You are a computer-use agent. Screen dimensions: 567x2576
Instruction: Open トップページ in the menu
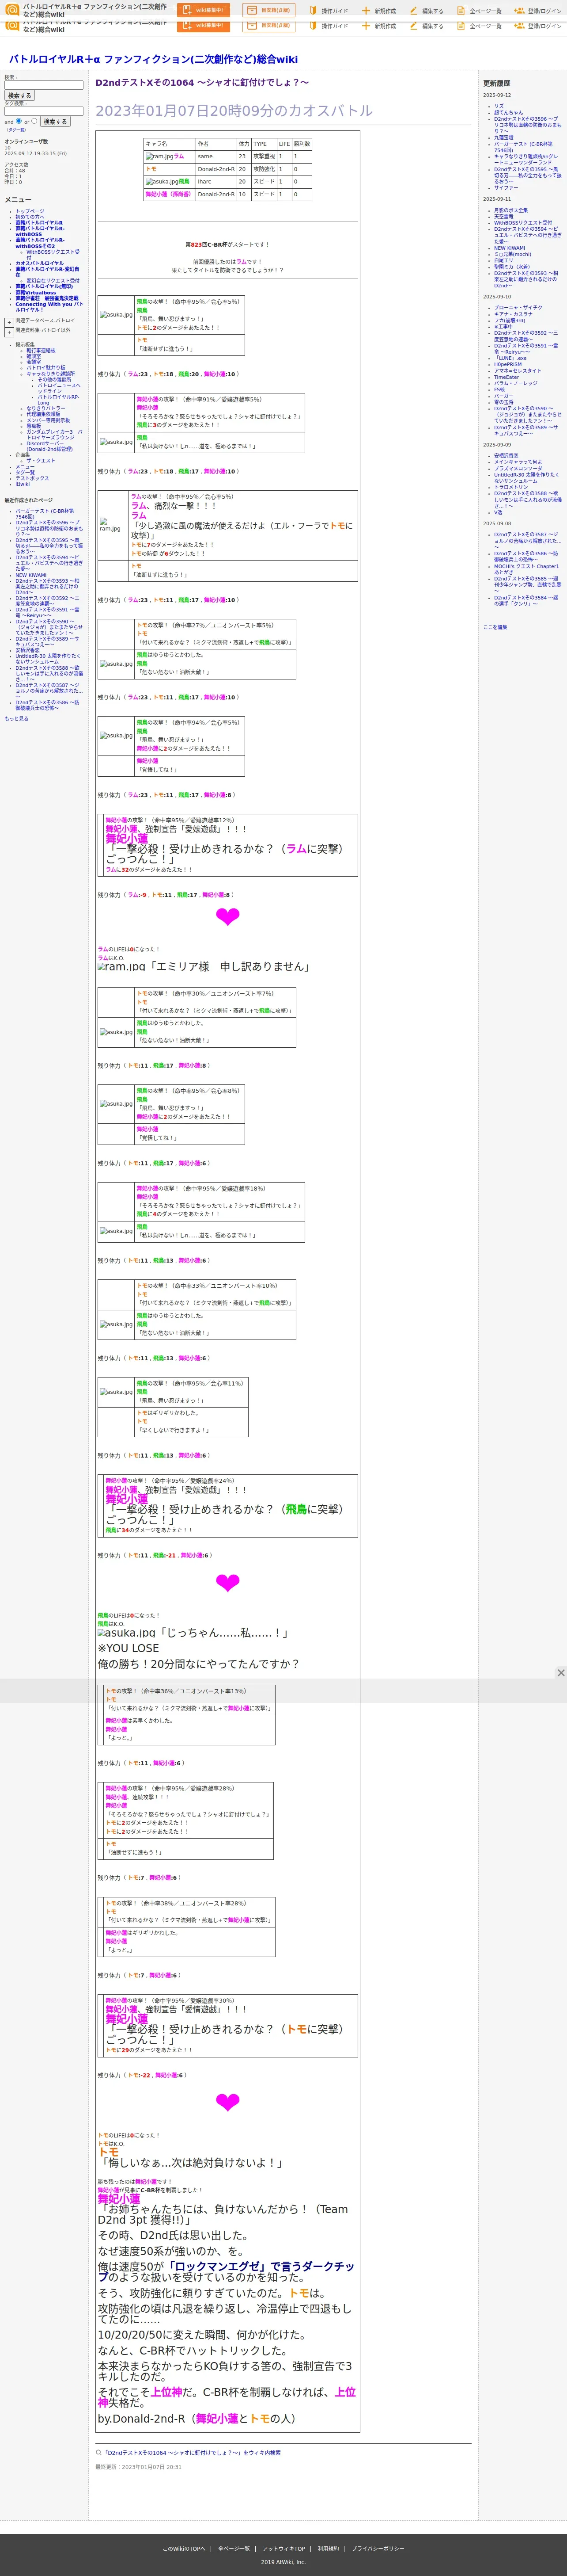point(30,211)
